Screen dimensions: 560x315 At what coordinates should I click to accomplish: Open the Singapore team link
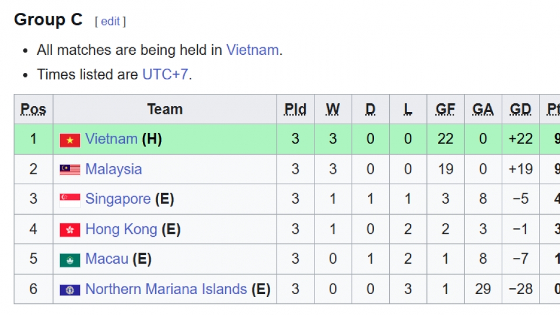[x=118, y=199]
